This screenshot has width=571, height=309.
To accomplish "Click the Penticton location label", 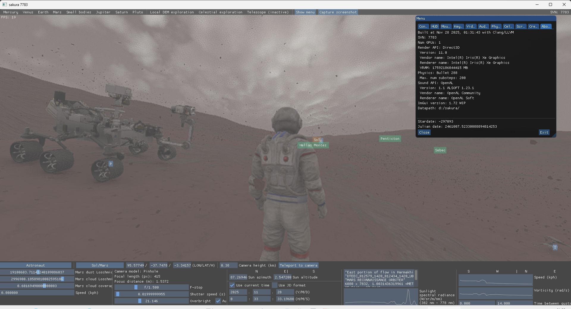I will coord(390,139).
